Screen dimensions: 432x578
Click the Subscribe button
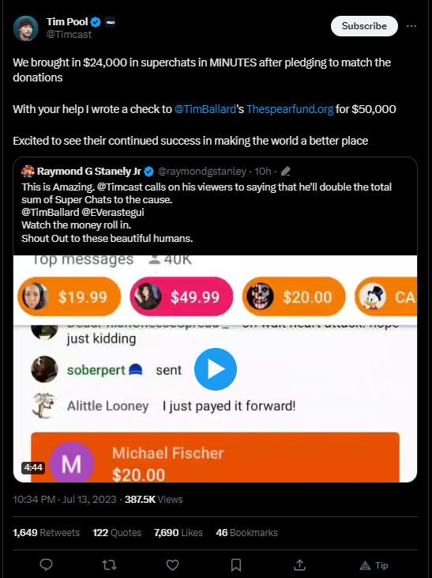coord(364,26)
